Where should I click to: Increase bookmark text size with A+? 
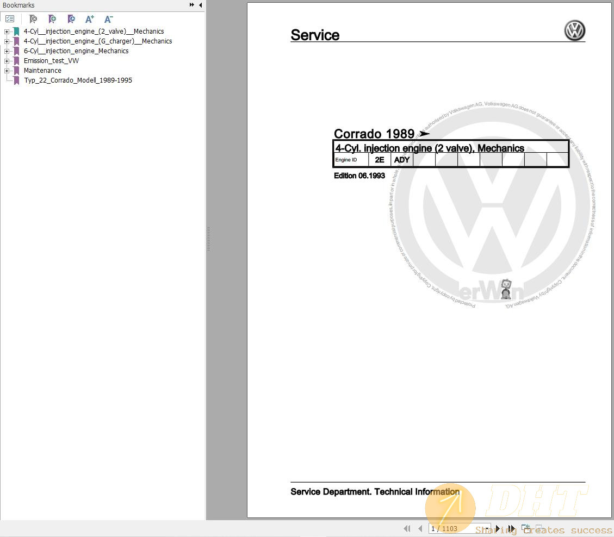tap(90, 19)
